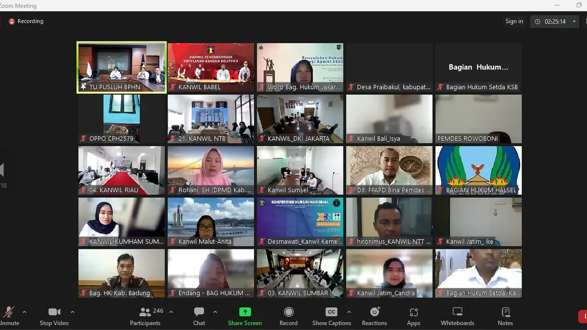
Task: Select 21. KANWIL NTB video tile
Action: coord(211,119)
